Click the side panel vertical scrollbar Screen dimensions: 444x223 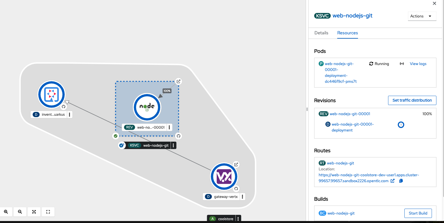(443, 99)
